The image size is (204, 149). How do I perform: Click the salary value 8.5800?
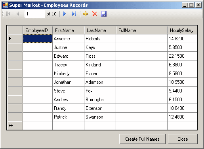(x=182, y=74)
